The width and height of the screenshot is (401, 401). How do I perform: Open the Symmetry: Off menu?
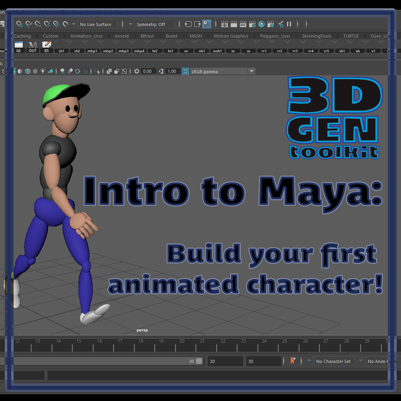pyautogui.click(x=154, y=24)
